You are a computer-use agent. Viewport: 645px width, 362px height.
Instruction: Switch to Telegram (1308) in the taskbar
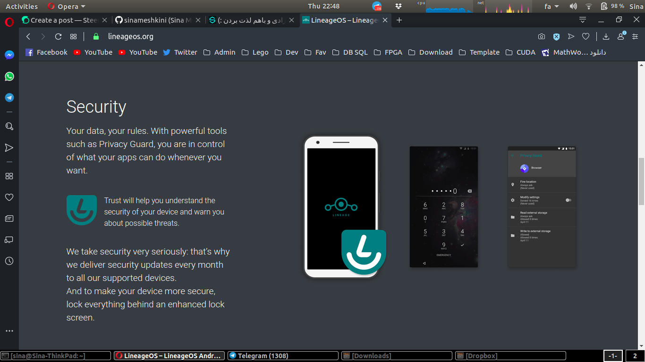click(x=283, y=356)
